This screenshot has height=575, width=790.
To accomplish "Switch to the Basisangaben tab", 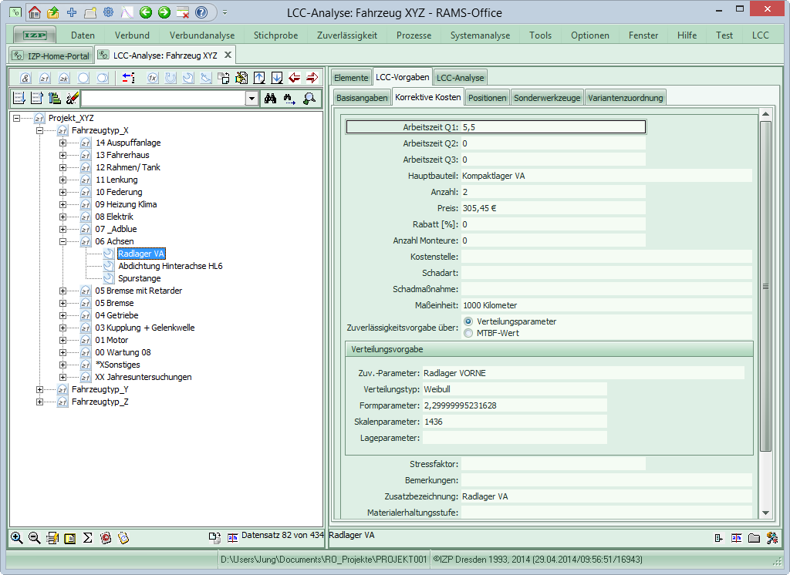I will [362, 98].
